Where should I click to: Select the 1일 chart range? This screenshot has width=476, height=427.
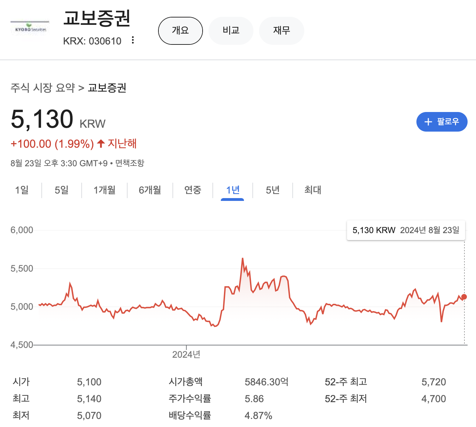pos(22,190)
